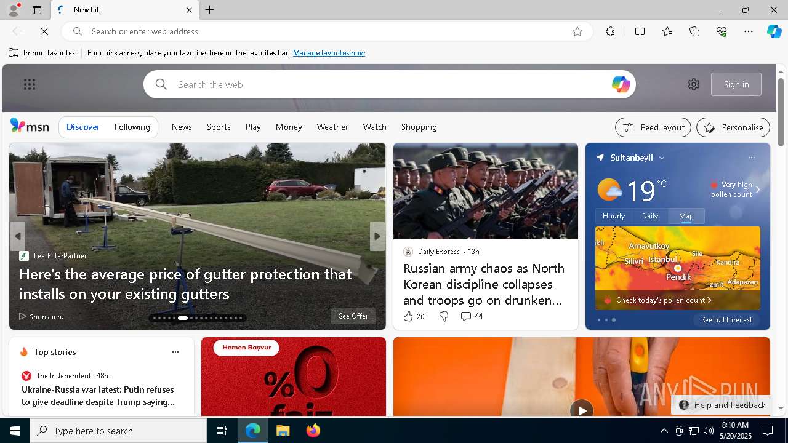788x443 pixels.
Task: Open the Microsoft apps grid launcher
Action: [30, 84]
